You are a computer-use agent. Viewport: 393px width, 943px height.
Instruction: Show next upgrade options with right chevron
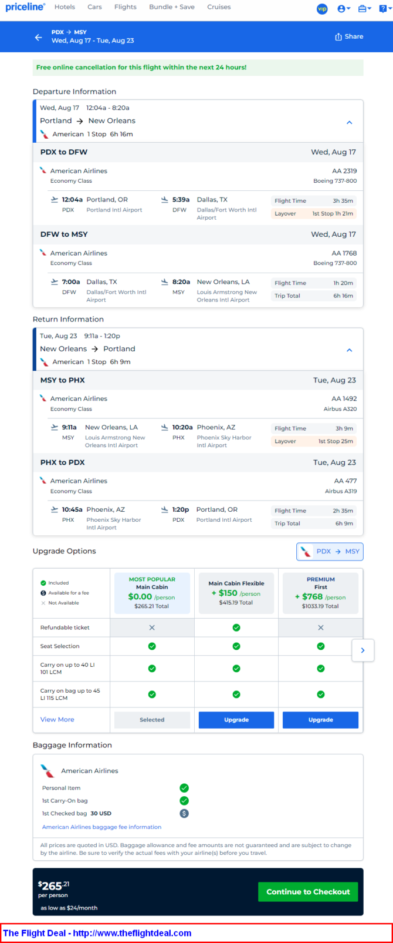(x=362, y=650)
